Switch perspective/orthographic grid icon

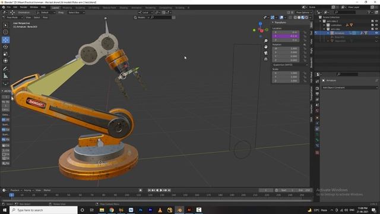point(266,59)
